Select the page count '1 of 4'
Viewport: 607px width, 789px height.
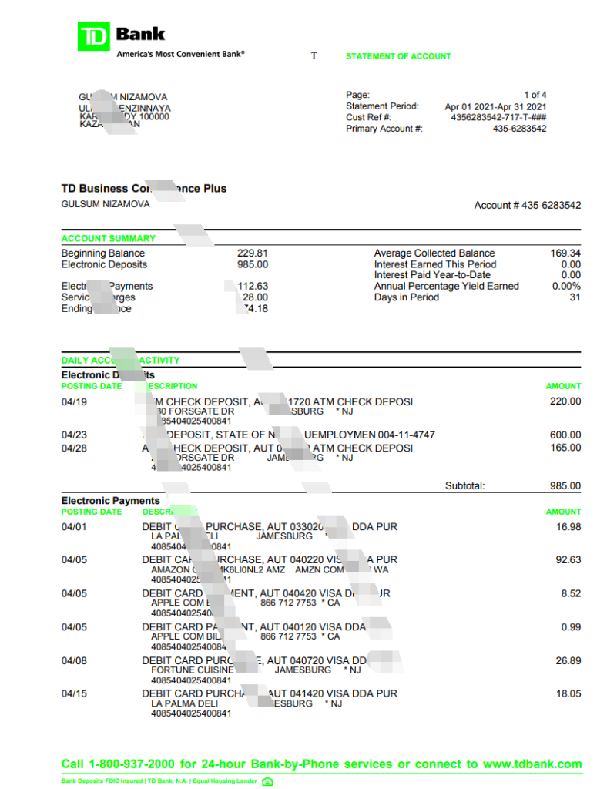(535, 95)
